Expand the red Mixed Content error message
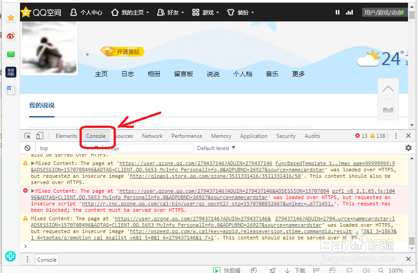Viewport: 418px width, 273px height. 33,191
